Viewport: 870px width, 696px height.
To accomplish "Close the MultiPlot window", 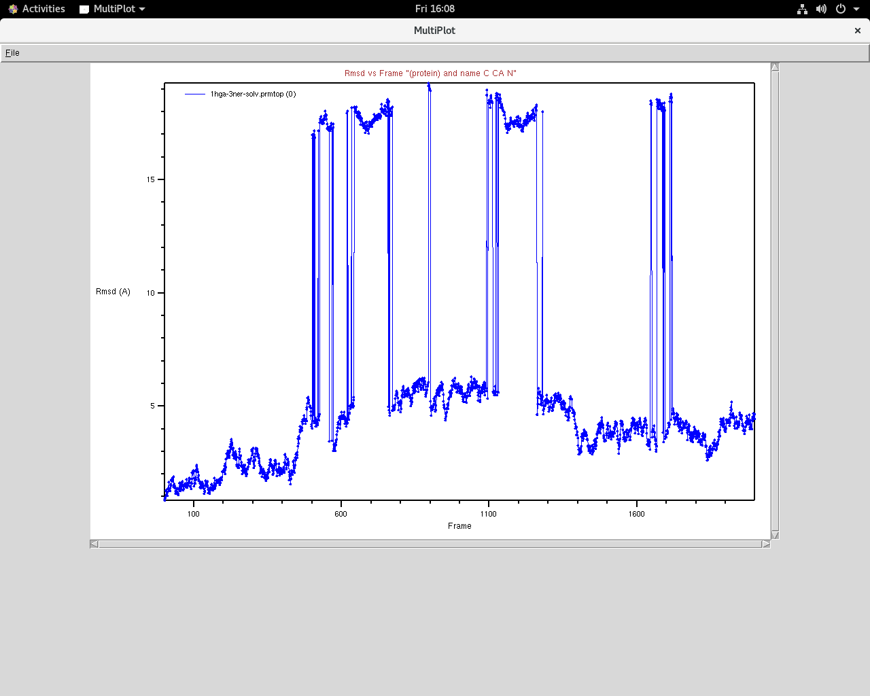I will tap(857, 31).
